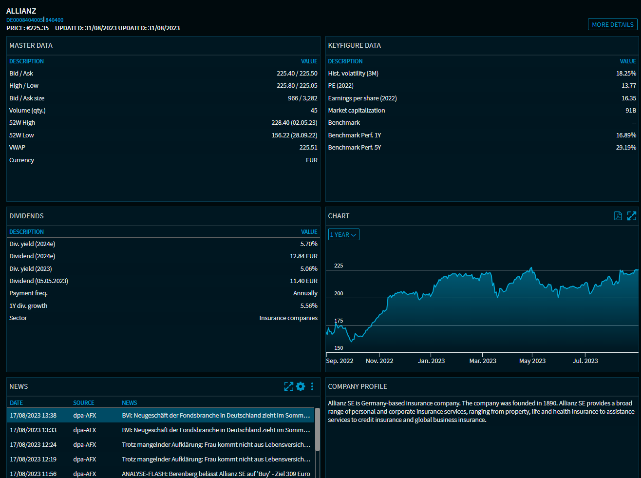Expand the chart to fullscreen

[x=632, y=216]
